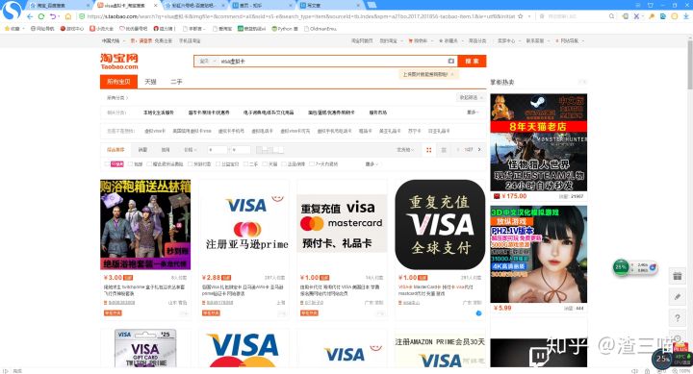The width and height of the screenshot is (693, 374).
Task: Click the price range slider bar
Action: pyautogui.click(x=270, y=150)
